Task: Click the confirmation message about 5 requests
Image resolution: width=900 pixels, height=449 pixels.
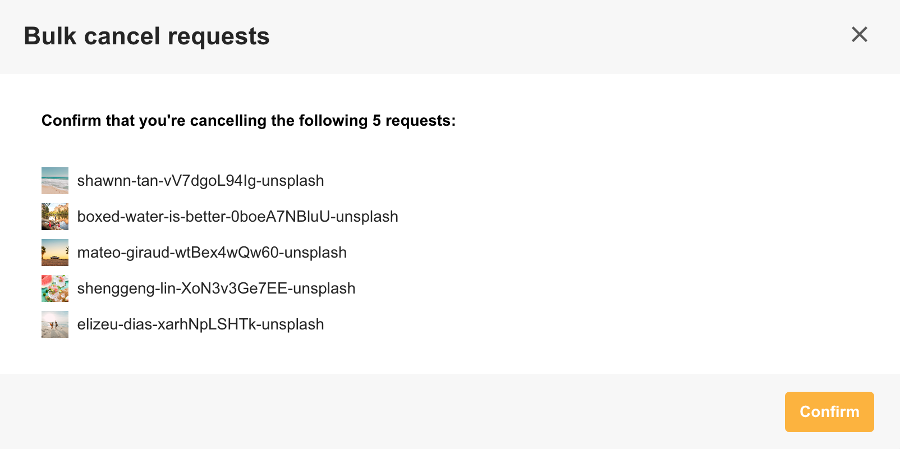Action: 249,121
